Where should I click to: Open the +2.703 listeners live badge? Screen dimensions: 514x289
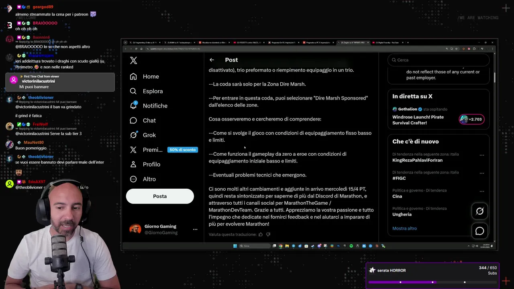(x=472, y=119)
